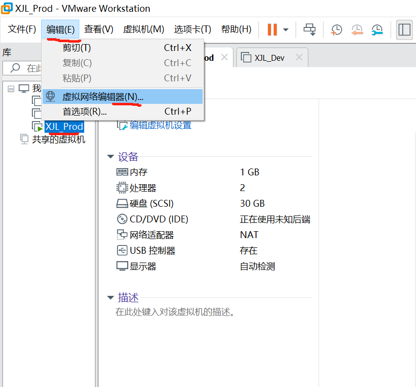Open the 文件(F) menu

[22, 29]
